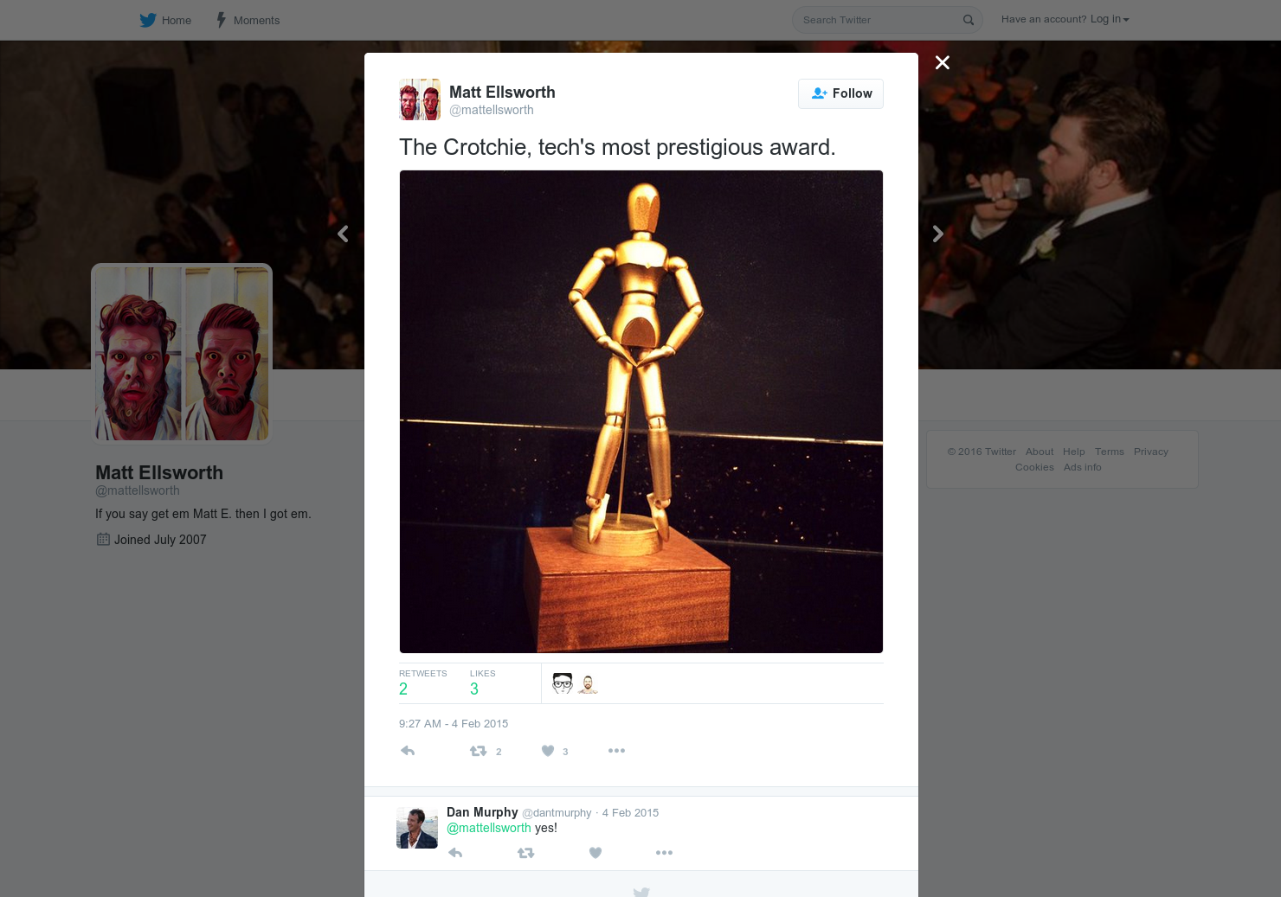Retweet the Crotchie award tweet
The image size is (1281, 897).
pos(478,751)
